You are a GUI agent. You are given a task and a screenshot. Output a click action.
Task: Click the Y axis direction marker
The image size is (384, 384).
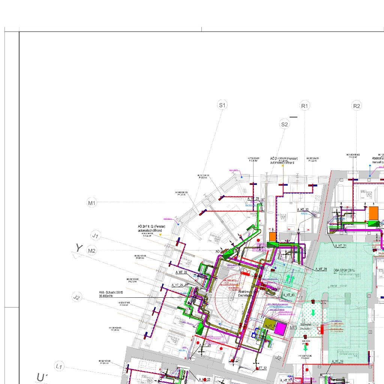tap(78, 249)
